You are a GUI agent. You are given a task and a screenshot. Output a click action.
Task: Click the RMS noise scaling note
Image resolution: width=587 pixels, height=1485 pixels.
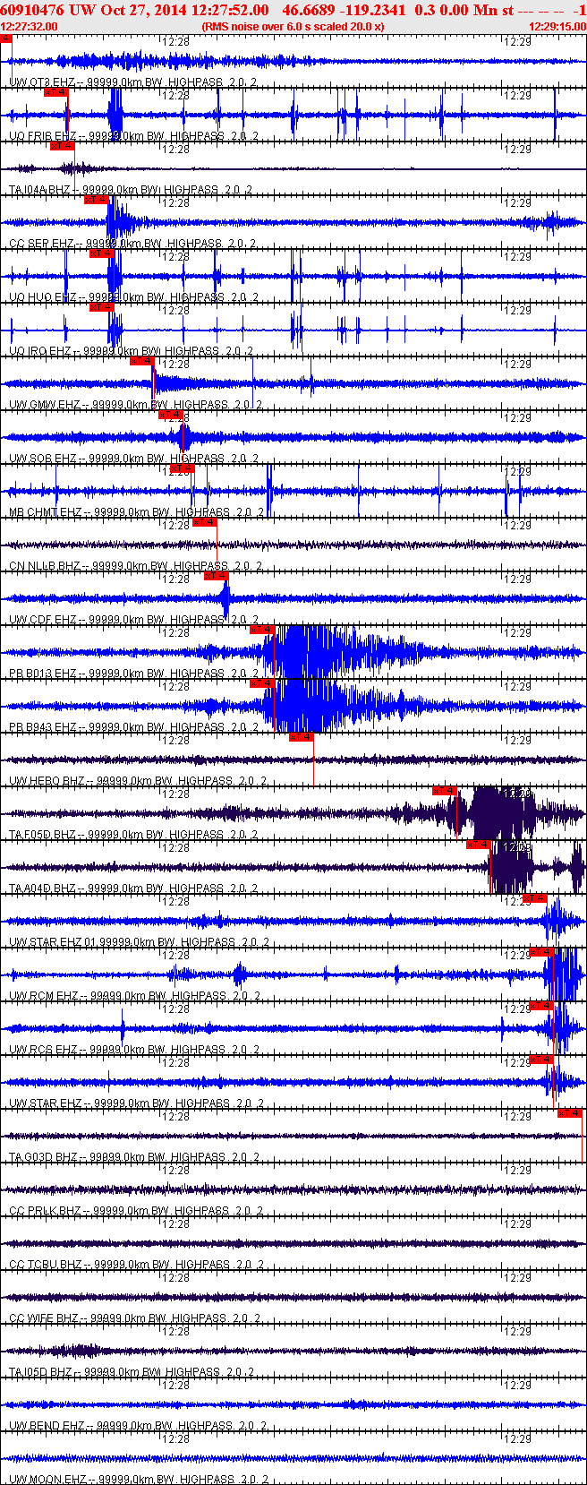click(293, 26)
